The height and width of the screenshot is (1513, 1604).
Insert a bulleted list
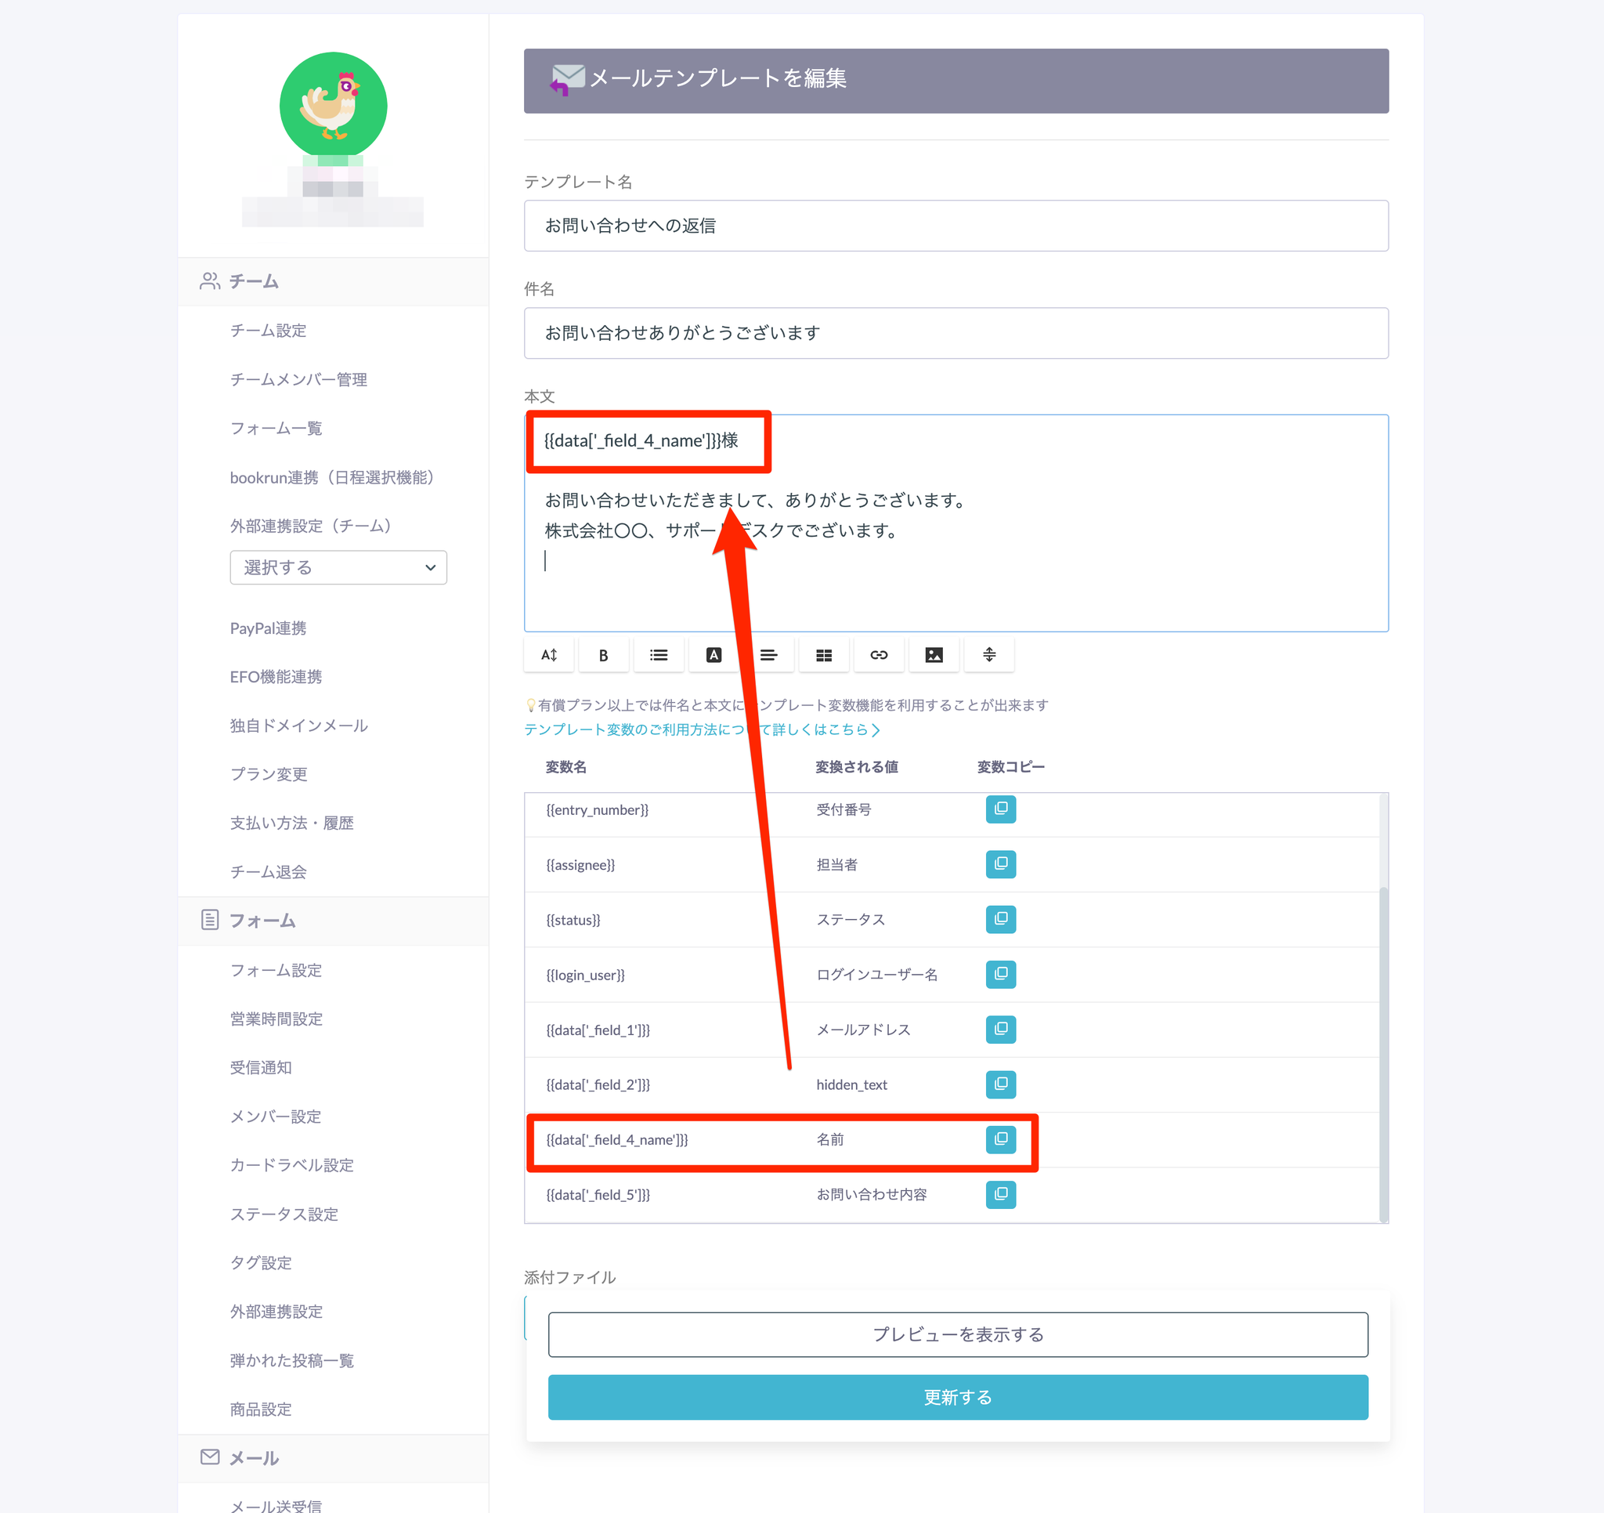point(659,655)
